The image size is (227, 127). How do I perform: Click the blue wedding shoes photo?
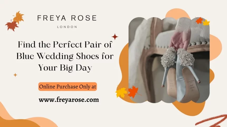[x=169, y=60]
